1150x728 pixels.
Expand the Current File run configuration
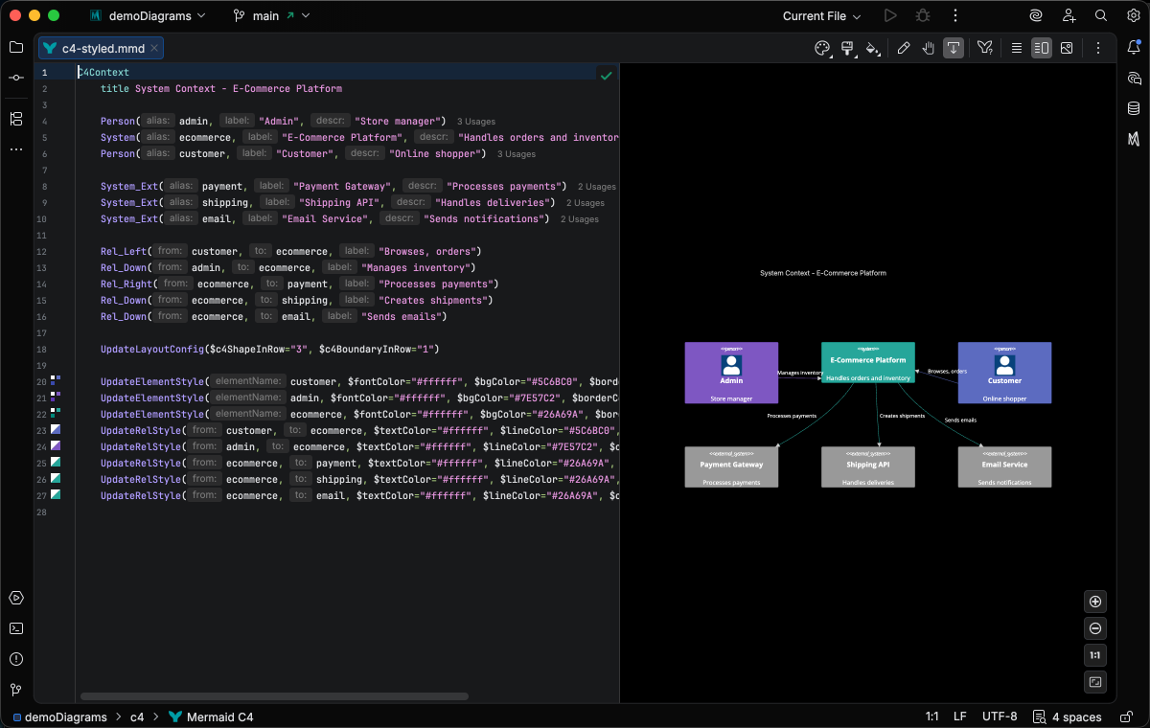point(821,16)
